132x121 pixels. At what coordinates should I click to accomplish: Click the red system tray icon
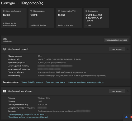click(131, 117)
